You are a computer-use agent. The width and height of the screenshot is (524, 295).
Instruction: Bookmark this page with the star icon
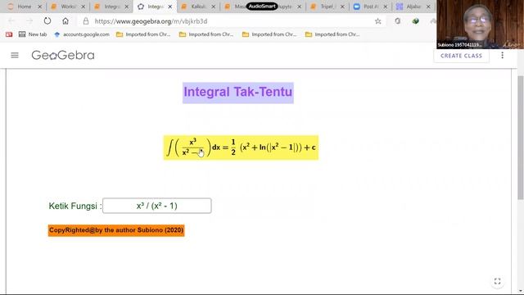(x=378, y=21)
